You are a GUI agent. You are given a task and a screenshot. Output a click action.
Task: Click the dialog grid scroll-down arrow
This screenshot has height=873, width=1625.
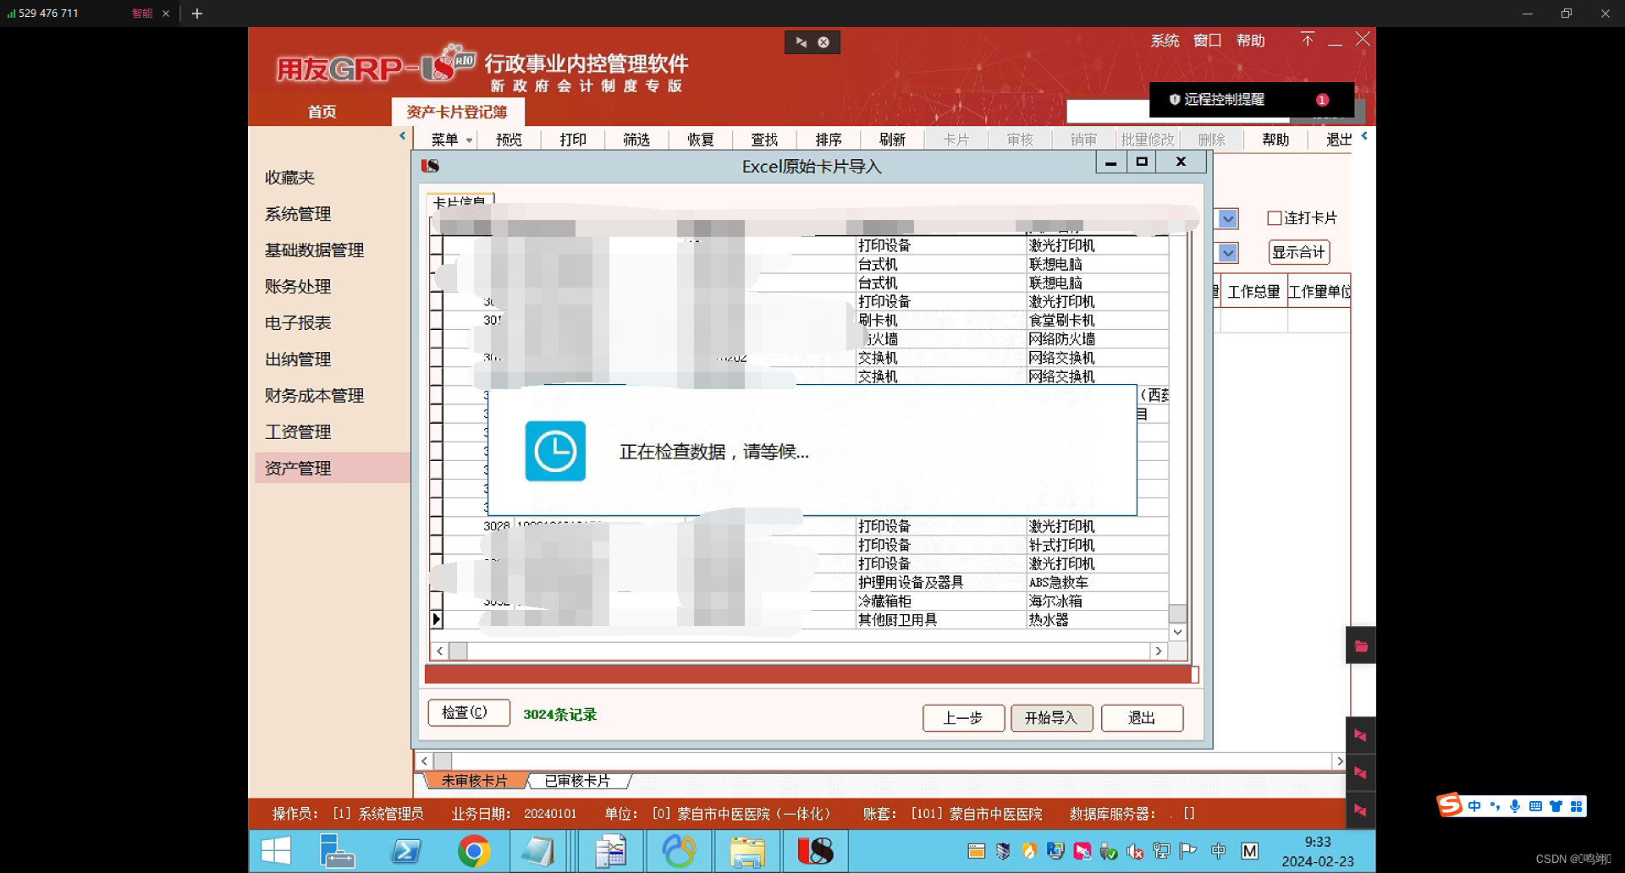[x=1177, y=632]
